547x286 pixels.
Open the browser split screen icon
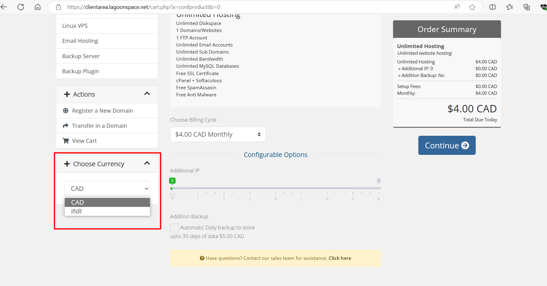[492, 7]
